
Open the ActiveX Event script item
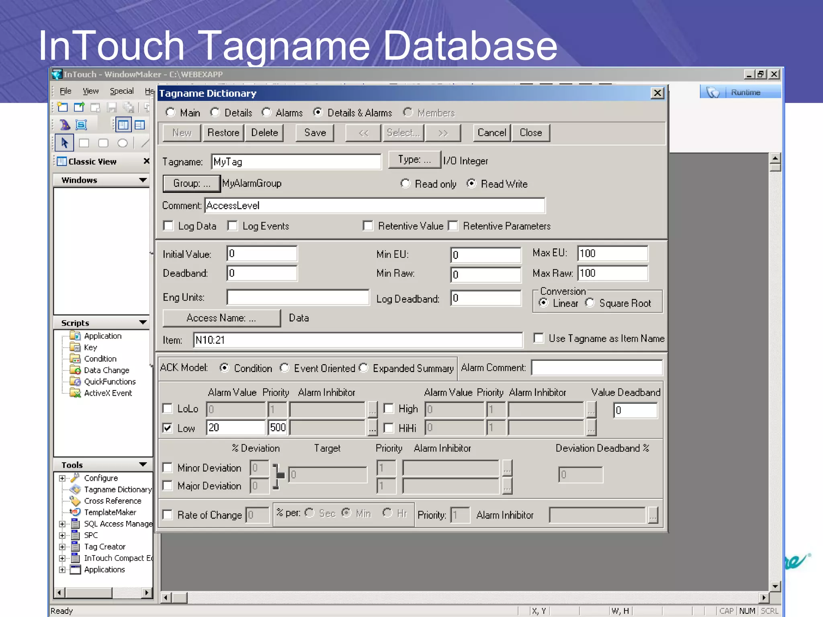coord(108,393)
